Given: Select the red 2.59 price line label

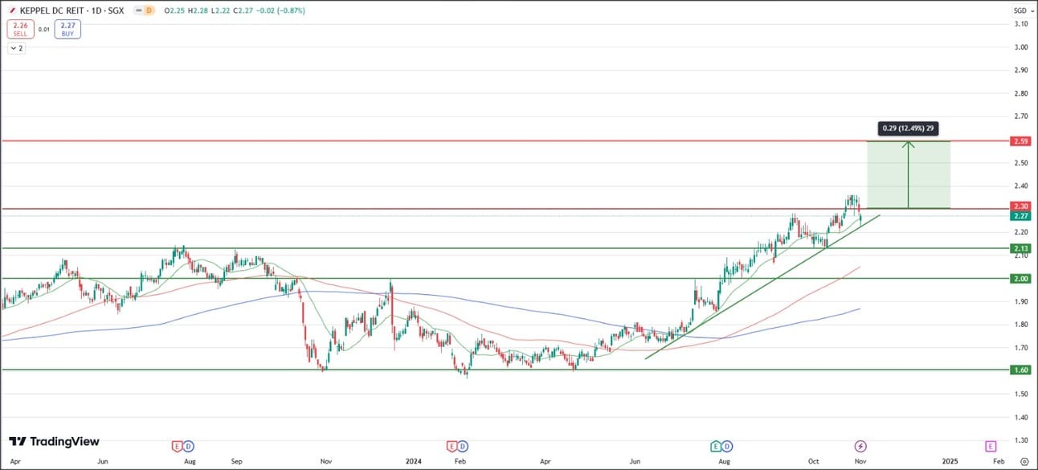Looking at the screenshot, I should [1020, 141].
